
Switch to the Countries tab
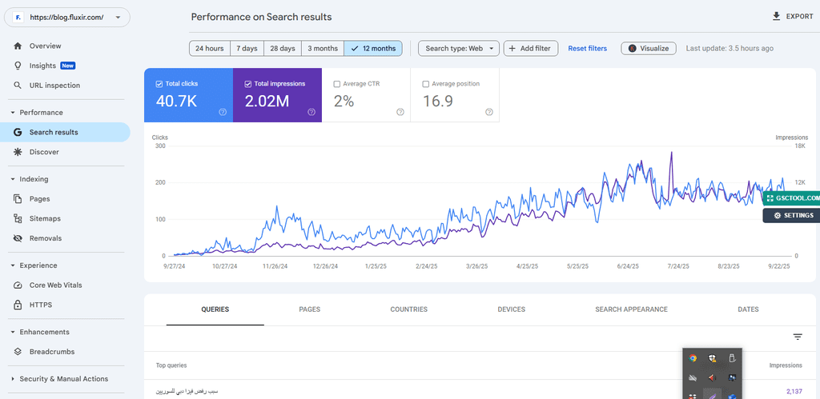tap(408, 309)
